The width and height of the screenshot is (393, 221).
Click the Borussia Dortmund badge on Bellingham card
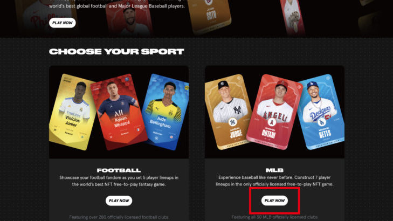[x=187, y=88]
